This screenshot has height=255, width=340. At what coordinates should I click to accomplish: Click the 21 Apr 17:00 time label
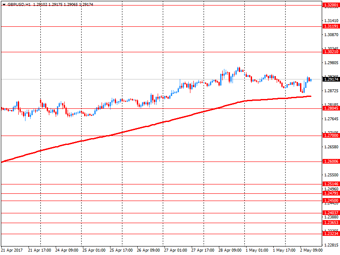coord(40,250)
